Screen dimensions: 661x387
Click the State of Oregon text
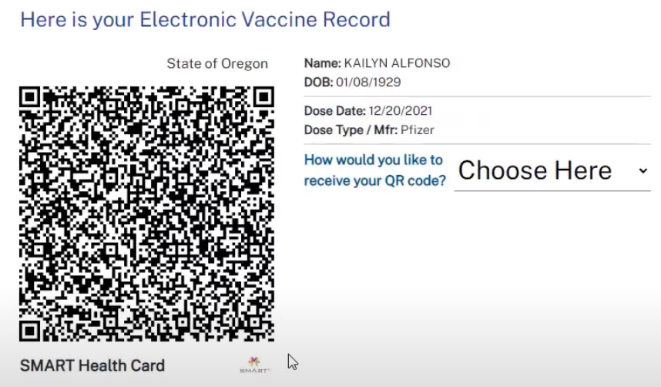(217, 64)
